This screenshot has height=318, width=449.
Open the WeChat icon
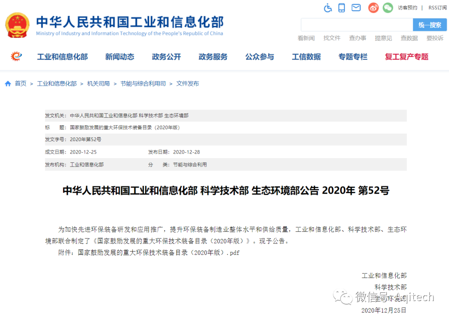[x=387, y=7]
